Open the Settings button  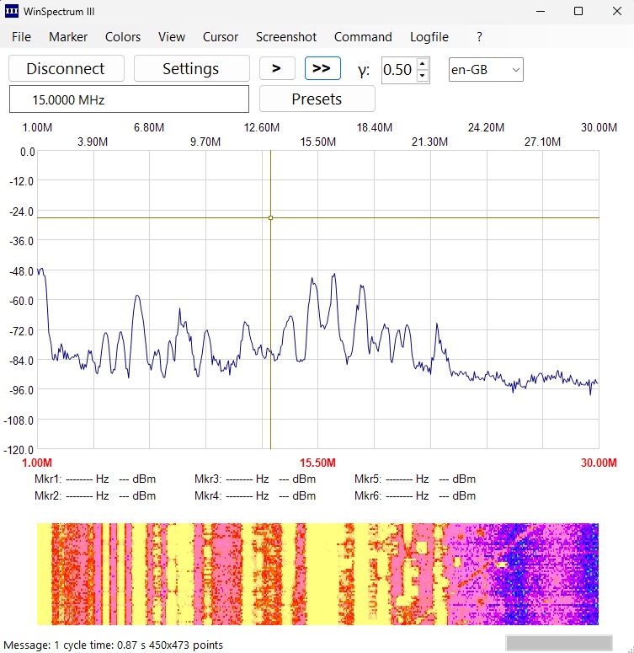click(191, 69)
